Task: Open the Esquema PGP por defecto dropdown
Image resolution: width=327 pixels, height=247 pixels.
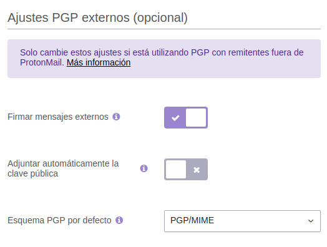Action: pos(242,221)
